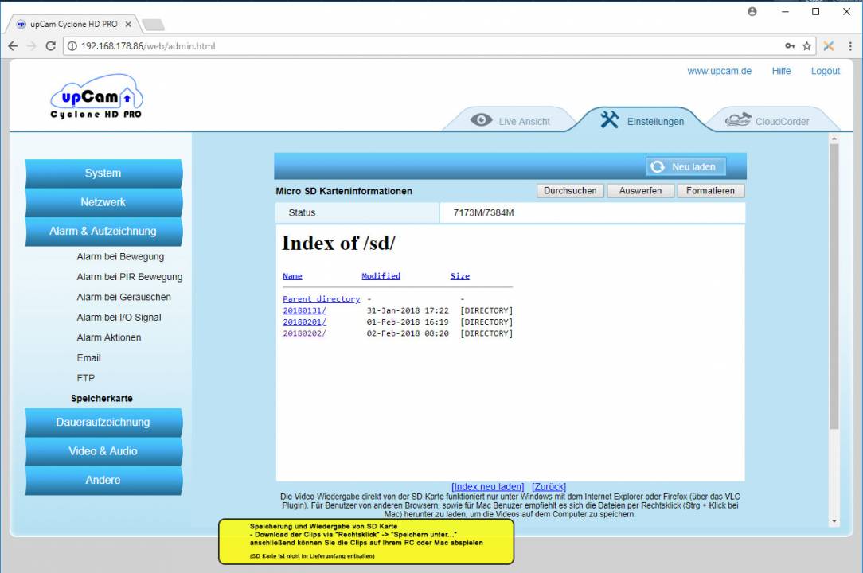The image size is (863, 573).
Task: Click the 02-Feb-2018 08:20 modified date
Action: pos(408,333)
